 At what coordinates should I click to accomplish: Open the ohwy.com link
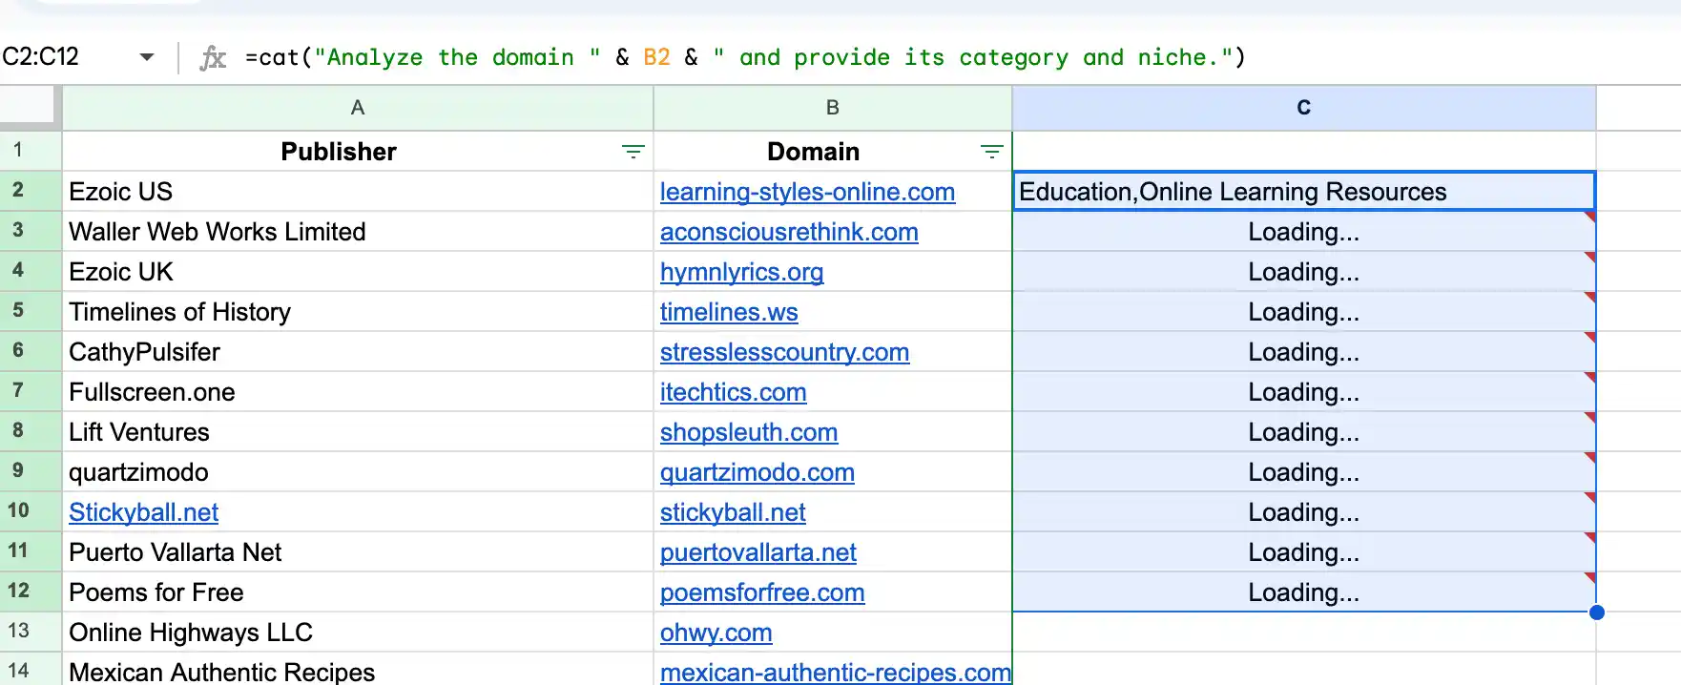[716, 633]
